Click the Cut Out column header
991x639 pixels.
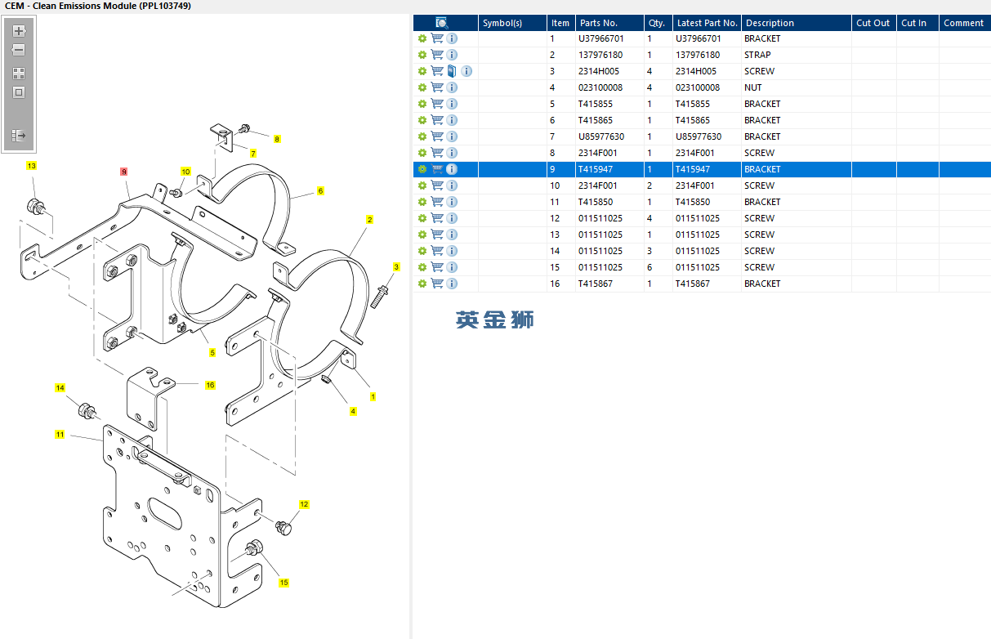point(873,23)
